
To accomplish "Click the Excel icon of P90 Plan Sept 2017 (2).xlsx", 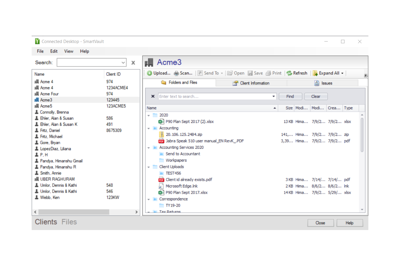I will [x=161, y=122].
